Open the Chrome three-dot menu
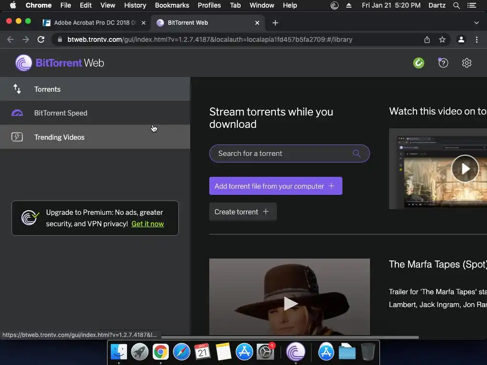This screenshot has height=365, width=487. coord(477,39)
